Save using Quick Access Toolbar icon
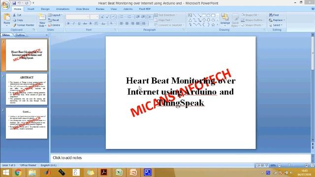This screenshot has height=177, width=315. tap(14, 3)
